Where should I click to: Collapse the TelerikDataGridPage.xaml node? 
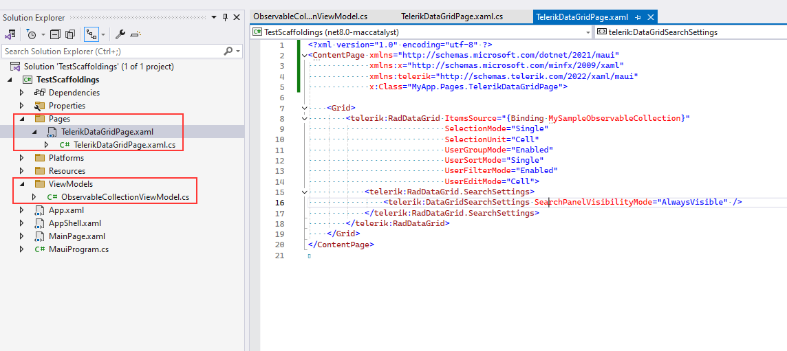[x=34, y=132]
